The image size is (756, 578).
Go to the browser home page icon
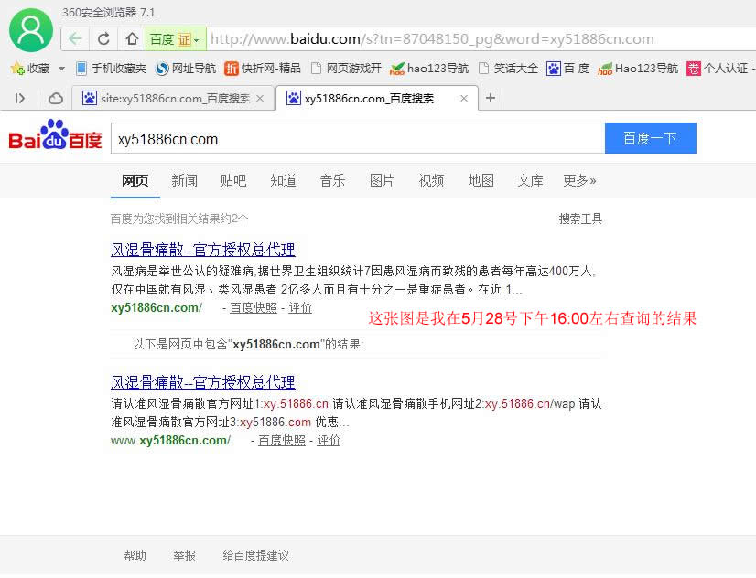pyautogui.click(x=132, y=38)
